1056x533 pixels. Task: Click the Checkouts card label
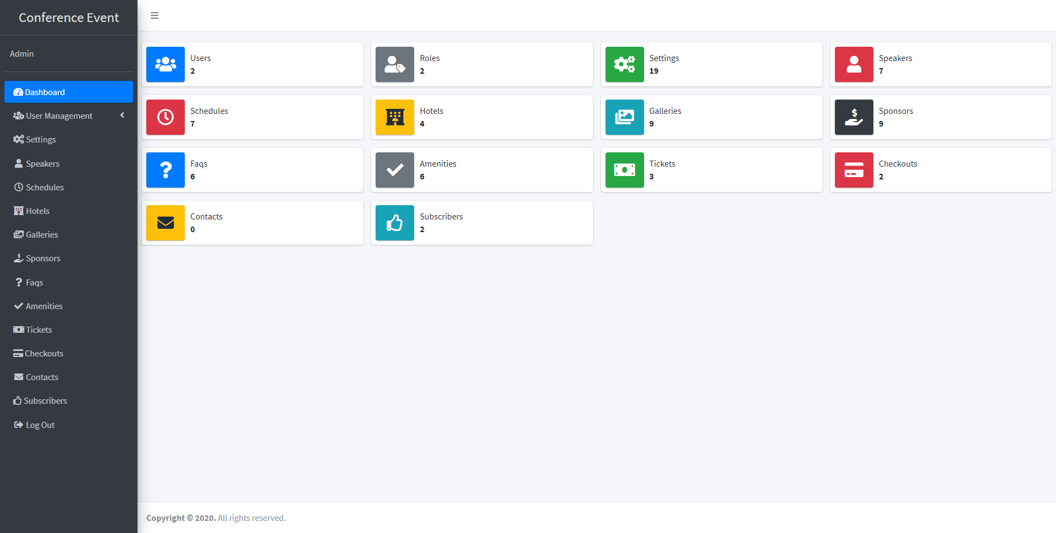tap(898, 163)
